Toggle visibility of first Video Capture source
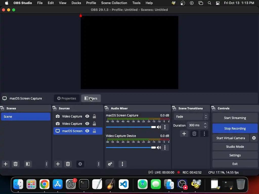 point(87,116)
